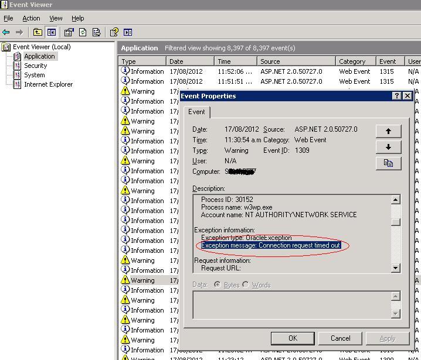Click the Source value ASP.NET 2.0.50727.0 in dialog

(325, 129)
